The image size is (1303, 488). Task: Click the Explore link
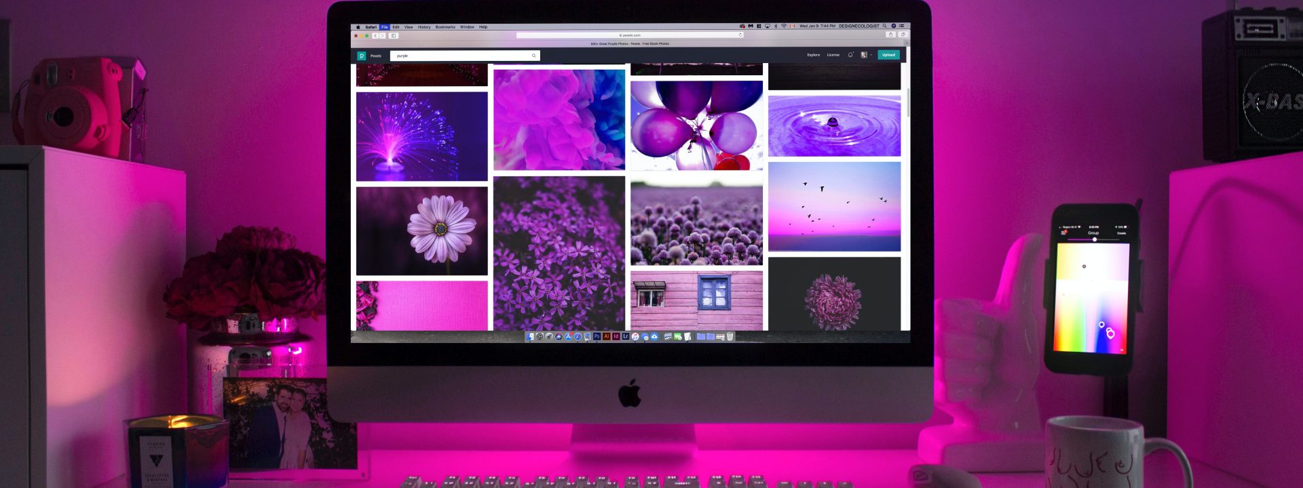click(x=813, y=55)
